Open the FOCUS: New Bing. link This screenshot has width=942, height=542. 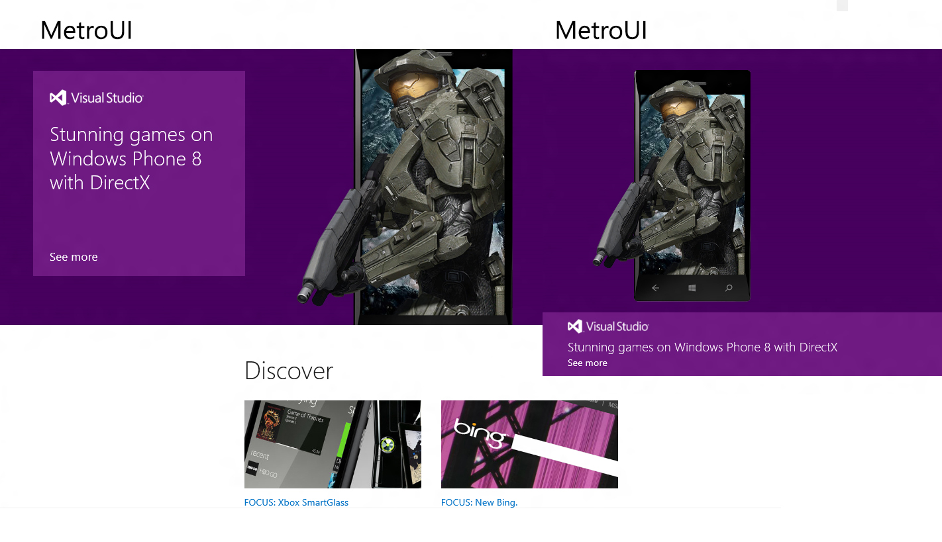[480, 502]
